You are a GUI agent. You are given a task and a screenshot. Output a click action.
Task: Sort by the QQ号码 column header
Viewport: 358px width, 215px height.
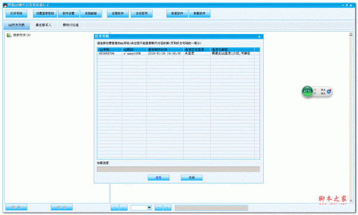110,49
